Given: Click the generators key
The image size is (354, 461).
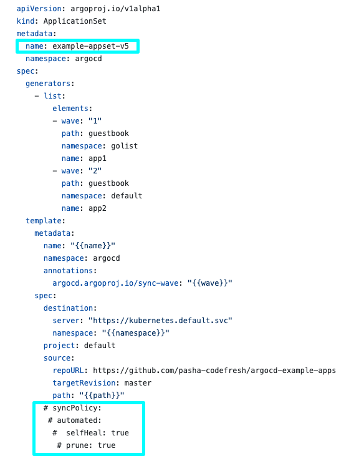Looking at the screenshot, I should point(48,84).
